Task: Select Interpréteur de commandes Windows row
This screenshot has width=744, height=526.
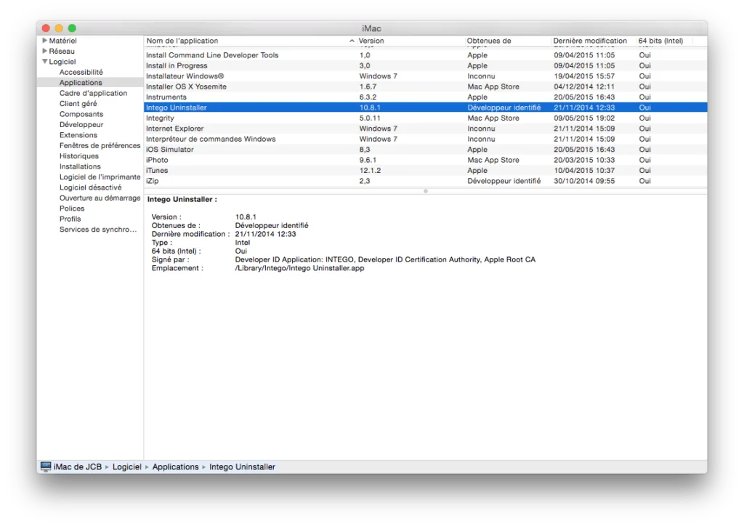Action: tap(425, 139)
